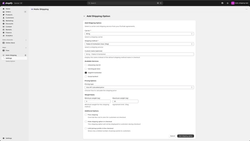
Task: Click the top Search bar
Action: (125, 3)
